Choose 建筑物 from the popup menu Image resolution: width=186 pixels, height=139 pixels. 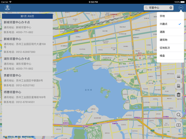170,40
